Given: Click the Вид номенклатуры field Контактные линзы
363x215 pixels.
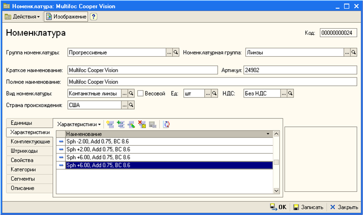Looking at the screenshot, I should 94,93.
